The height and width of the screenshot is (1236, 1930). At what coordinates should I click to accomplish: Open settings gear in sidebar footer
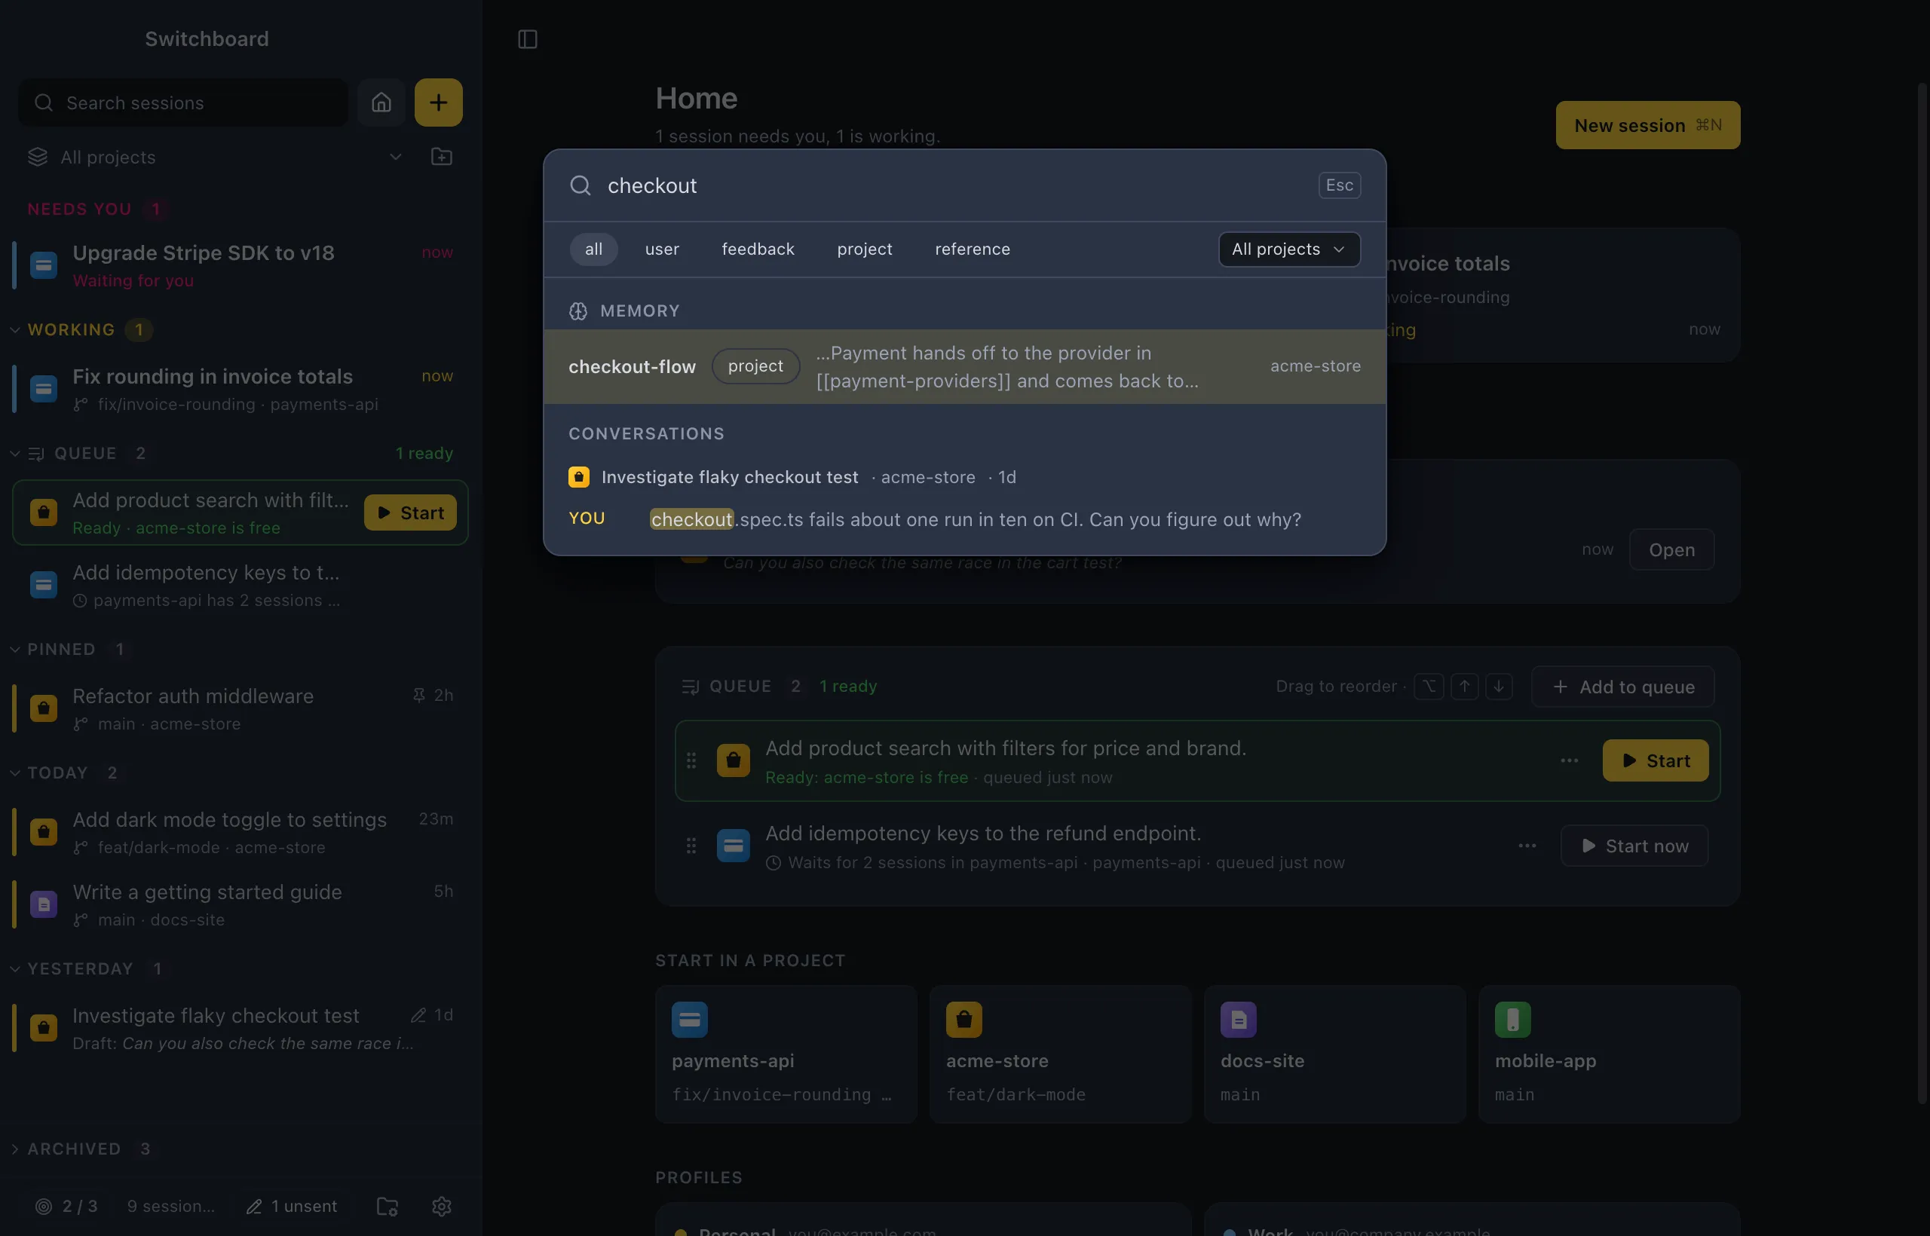click(x=442, y=1207)
